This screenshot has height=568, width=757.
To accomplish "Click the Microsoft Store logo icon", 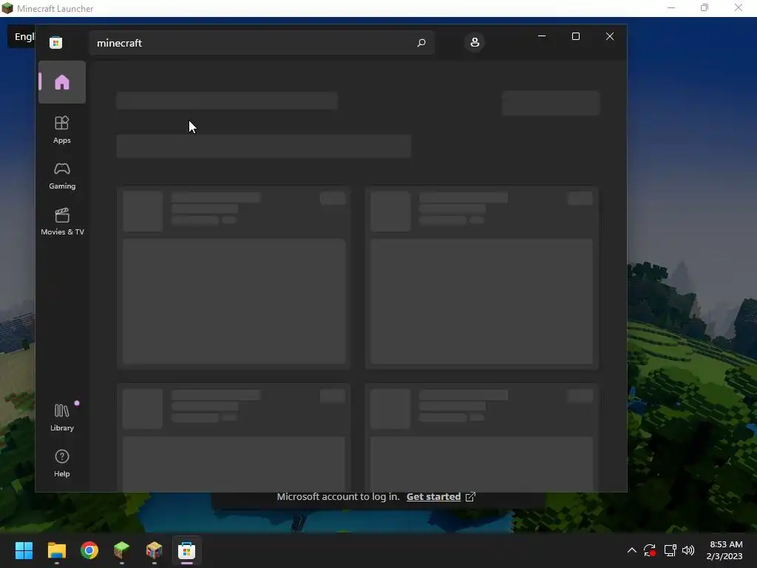I will [55, 42].
